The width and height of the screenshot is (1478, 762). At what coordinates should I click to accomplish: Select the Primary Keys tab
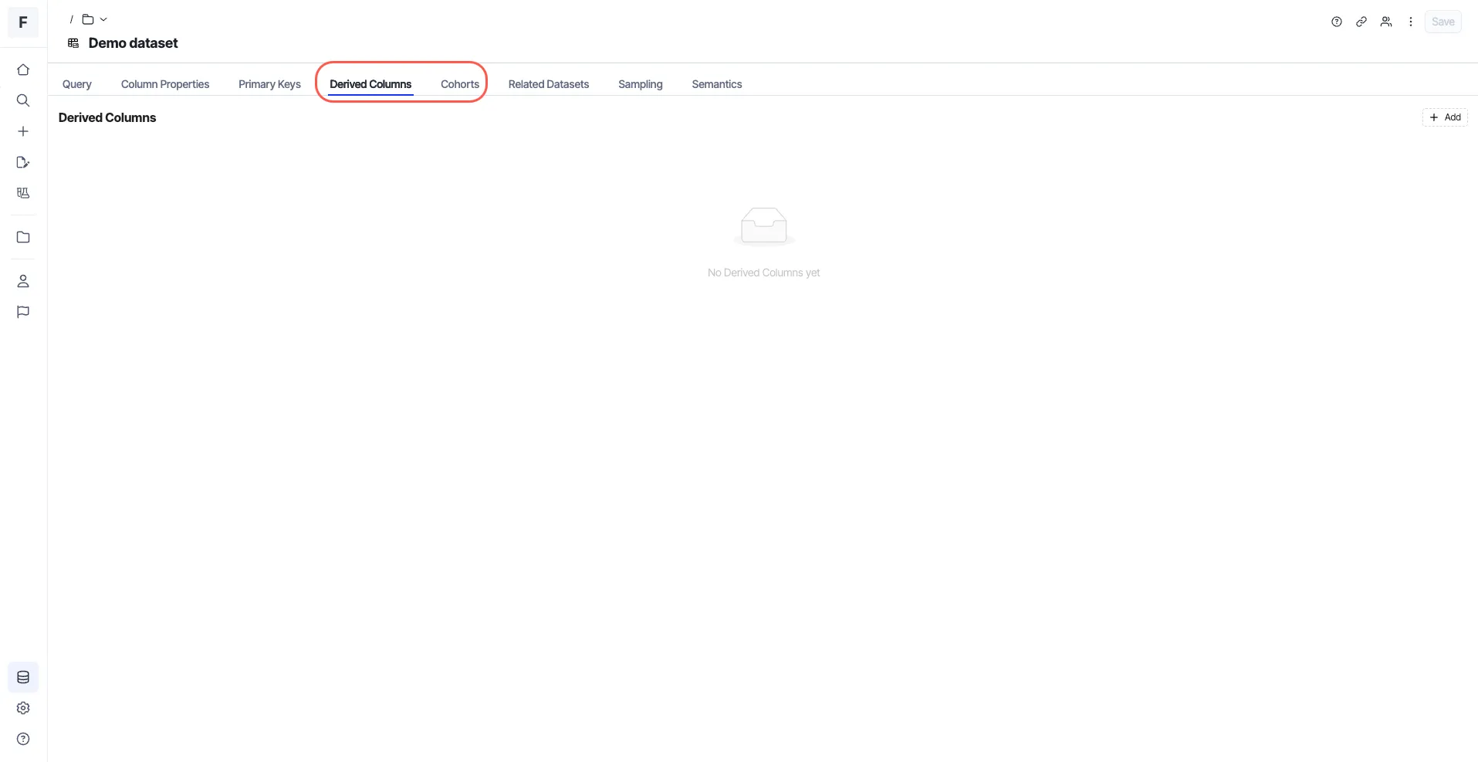[x=269, y=84]
